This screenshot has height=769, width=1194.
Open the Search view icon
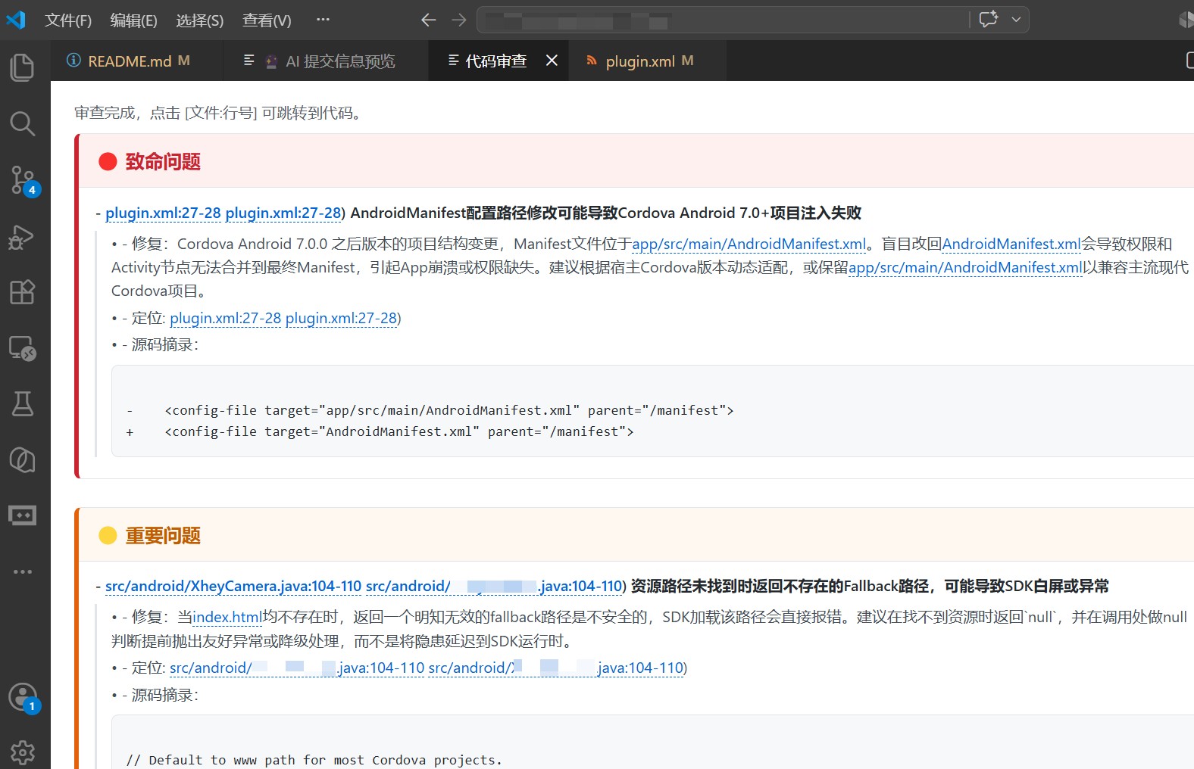click(x=22, y=123)
